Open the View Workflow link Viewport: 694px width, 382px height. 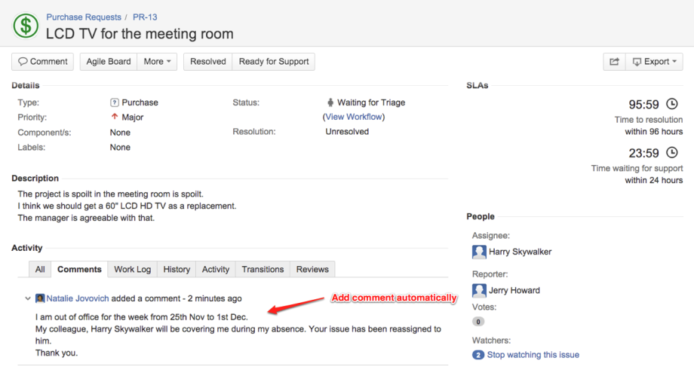point(354,117)
